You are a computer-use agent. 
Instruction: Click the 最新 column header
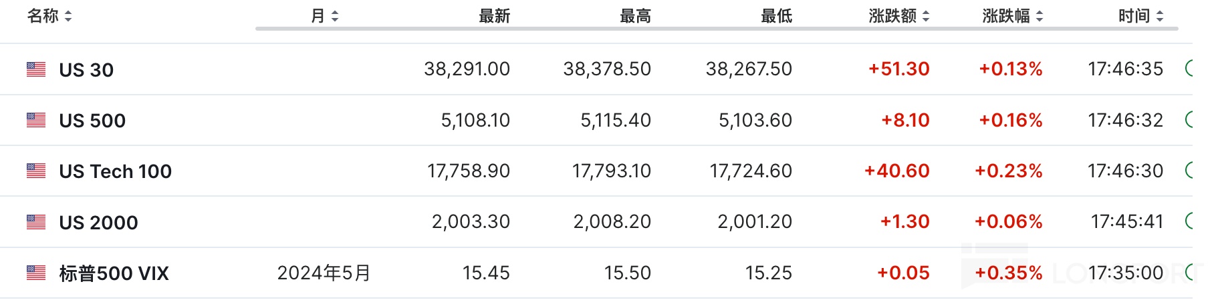click(494, 16)
